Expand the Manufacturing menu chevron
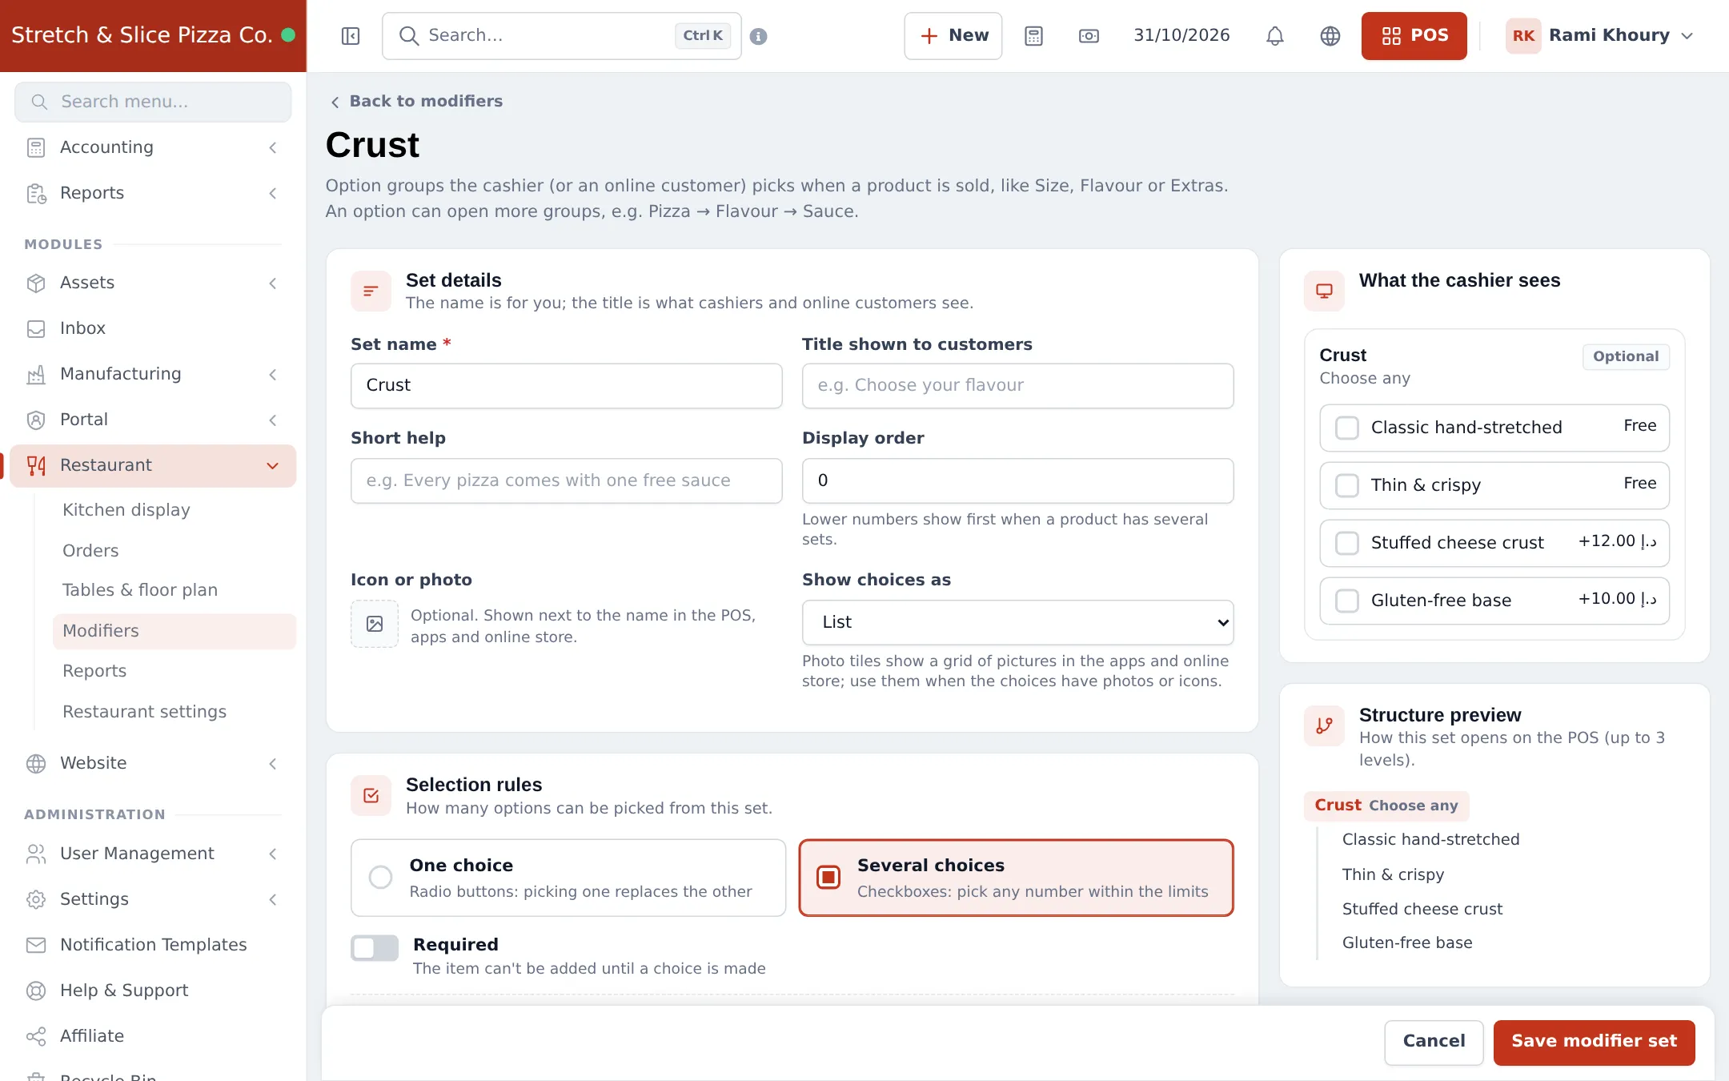The width and height of the screenshot is (1729, 1081). point(273,374)
